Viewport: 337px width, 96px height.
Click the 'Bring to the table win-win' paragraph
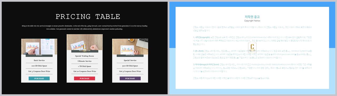84,27
